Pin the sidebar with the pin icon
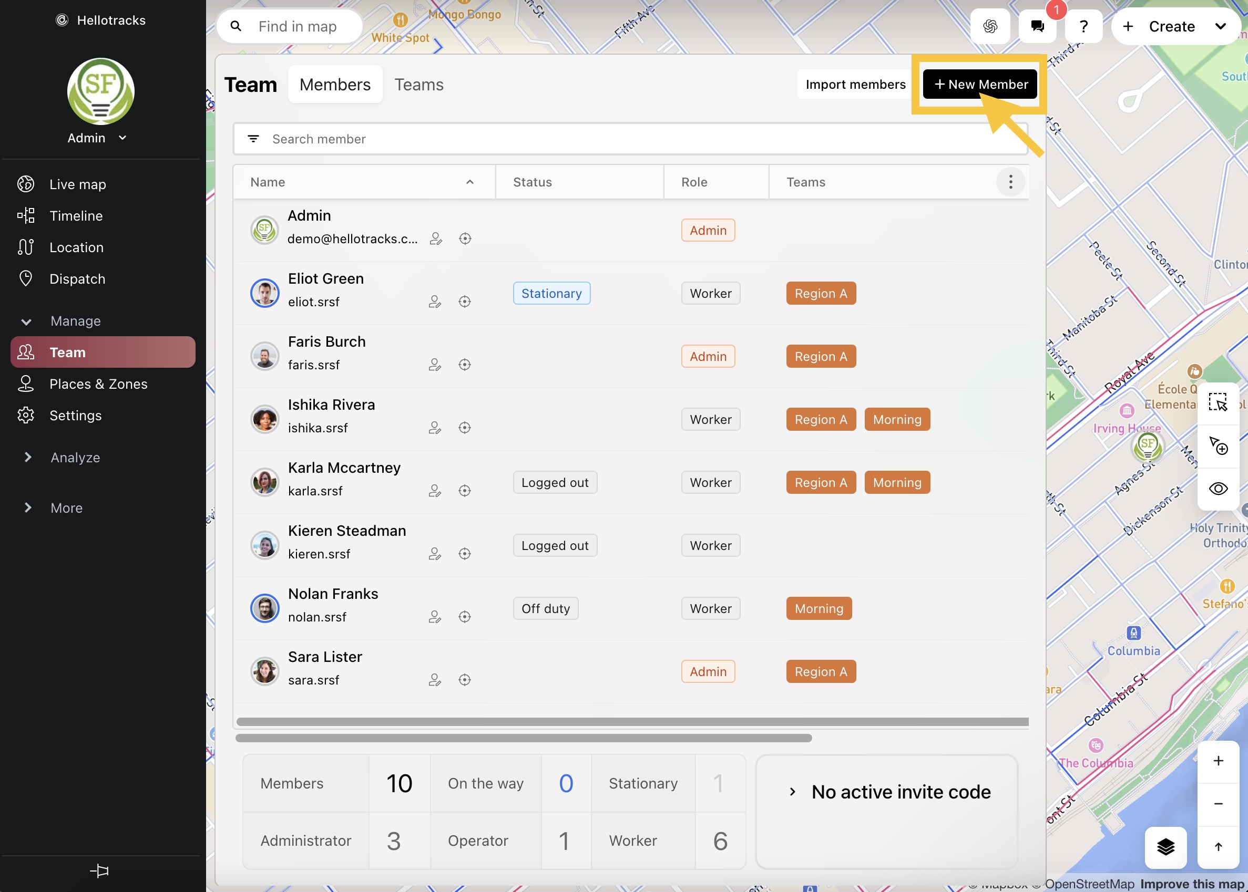Screen dimensions: 1248x892 click(100, 870)
